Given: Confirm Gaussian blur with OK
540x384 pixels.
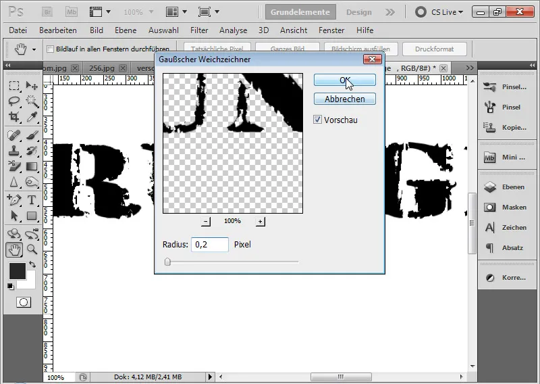Looking at the screenshot, I should (x=345, y=80).
